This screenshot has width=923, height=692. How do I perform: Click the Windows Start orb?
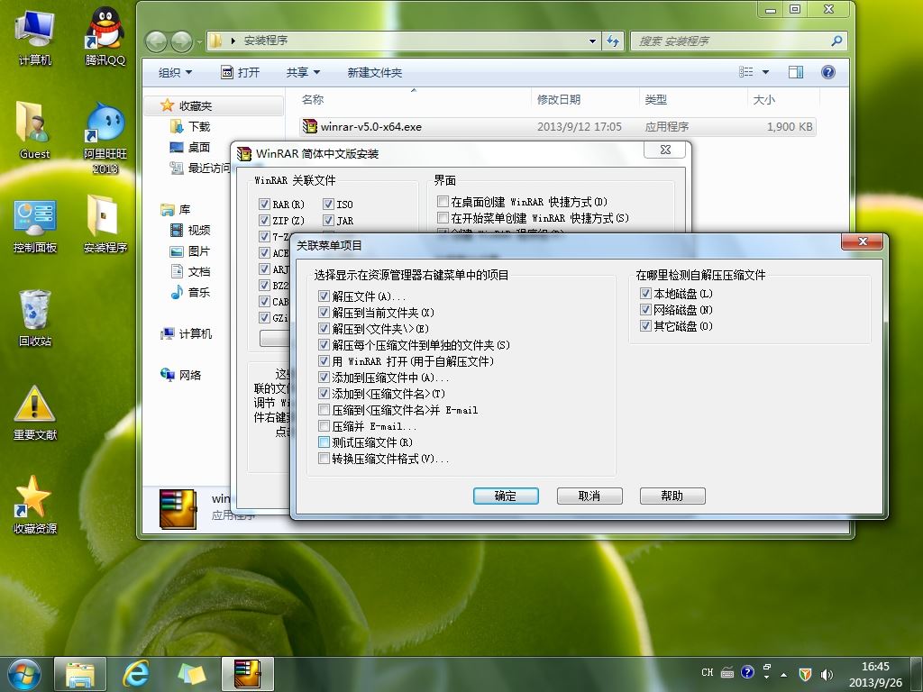click(x=24, y=674)
